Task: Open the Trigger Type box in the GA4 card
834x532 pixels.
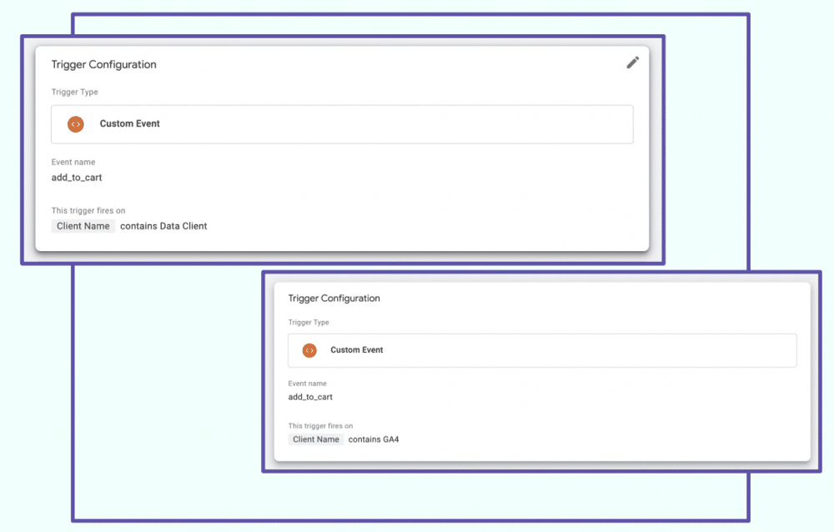Action: tap(542, 350)
